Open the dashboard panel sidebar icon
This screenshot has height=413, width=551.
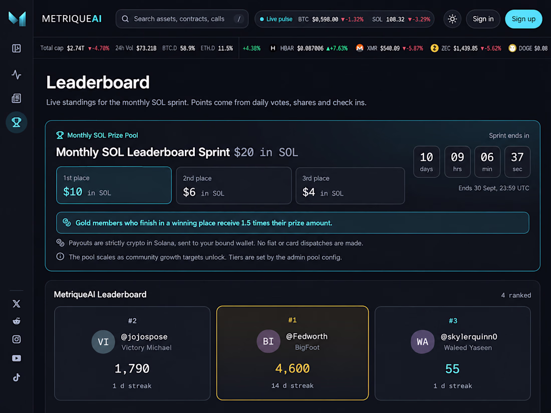(x=17, y=49)
